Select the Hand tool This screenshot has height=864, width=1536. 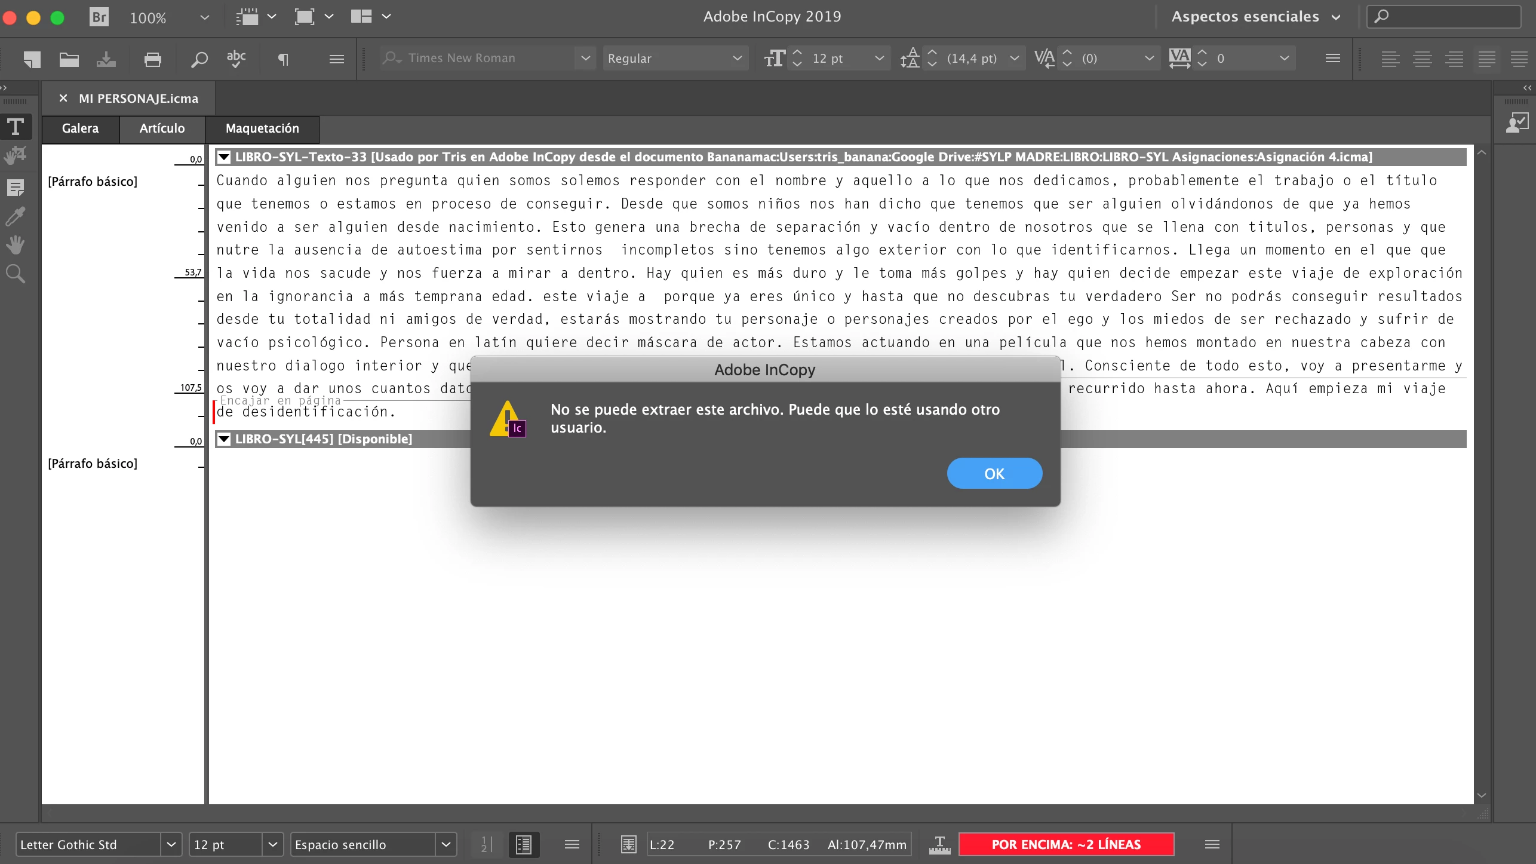click(x=16, y=245)
